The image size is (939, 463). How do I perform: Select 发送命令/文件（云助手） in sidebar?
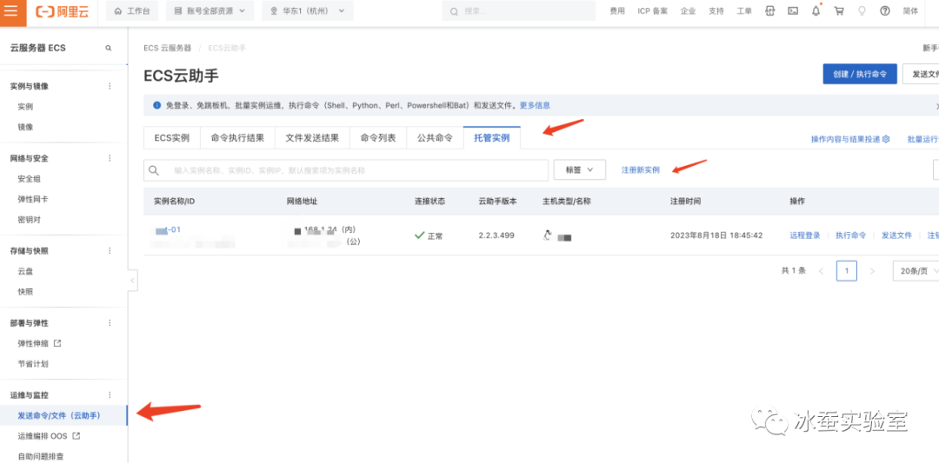63,416
